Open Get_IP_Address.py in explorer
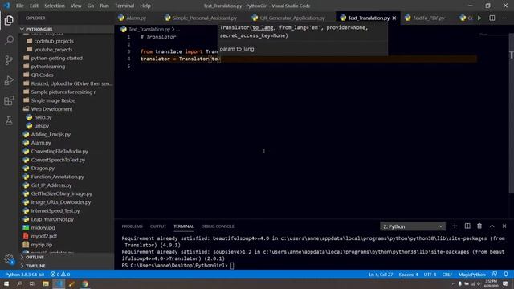This screenshot has width=514, height=289. coord(51,185)
